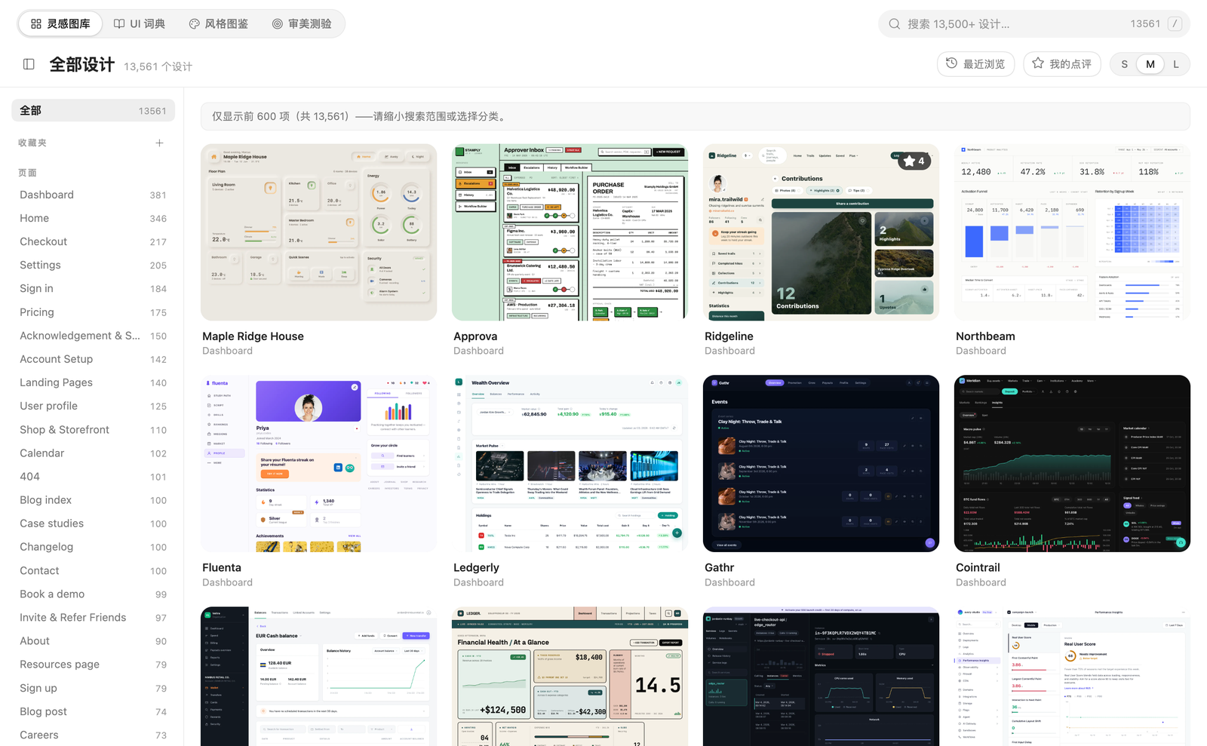Viewport: 1207px width, 746px height.
Task: Switch to the UI 词典 tab
Action: (x=140, y=24)
